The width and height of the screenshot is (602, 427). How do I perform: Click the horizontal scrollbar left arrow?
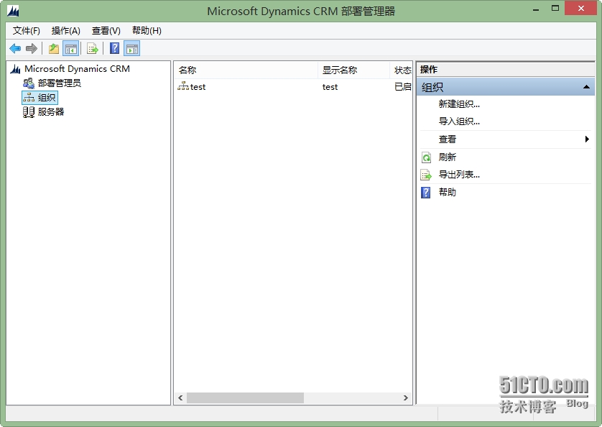point(180,398)
